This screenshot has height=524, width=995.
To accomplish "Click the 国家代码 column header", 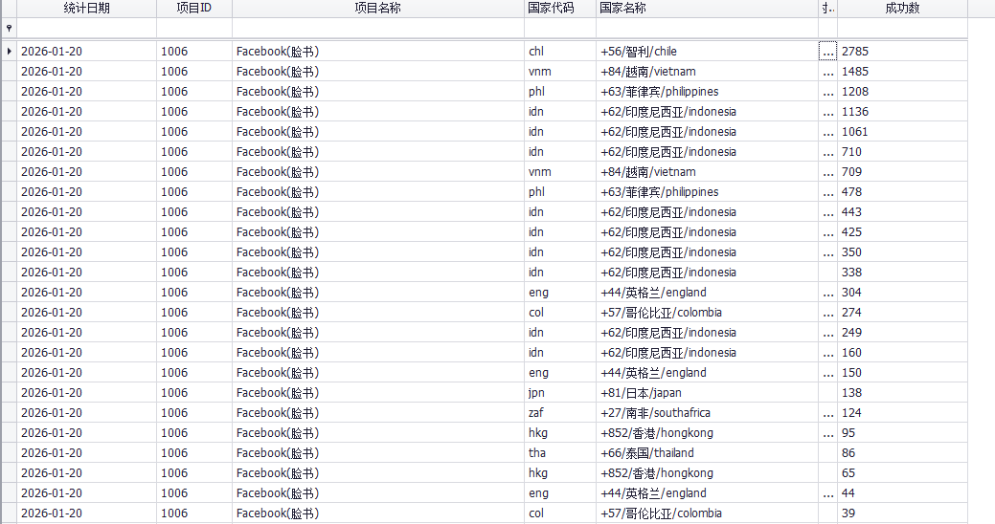I will 559,9.
